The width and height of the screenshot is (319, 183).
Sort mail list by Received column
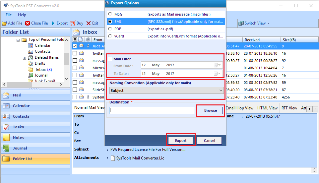[x=261, y=40]
